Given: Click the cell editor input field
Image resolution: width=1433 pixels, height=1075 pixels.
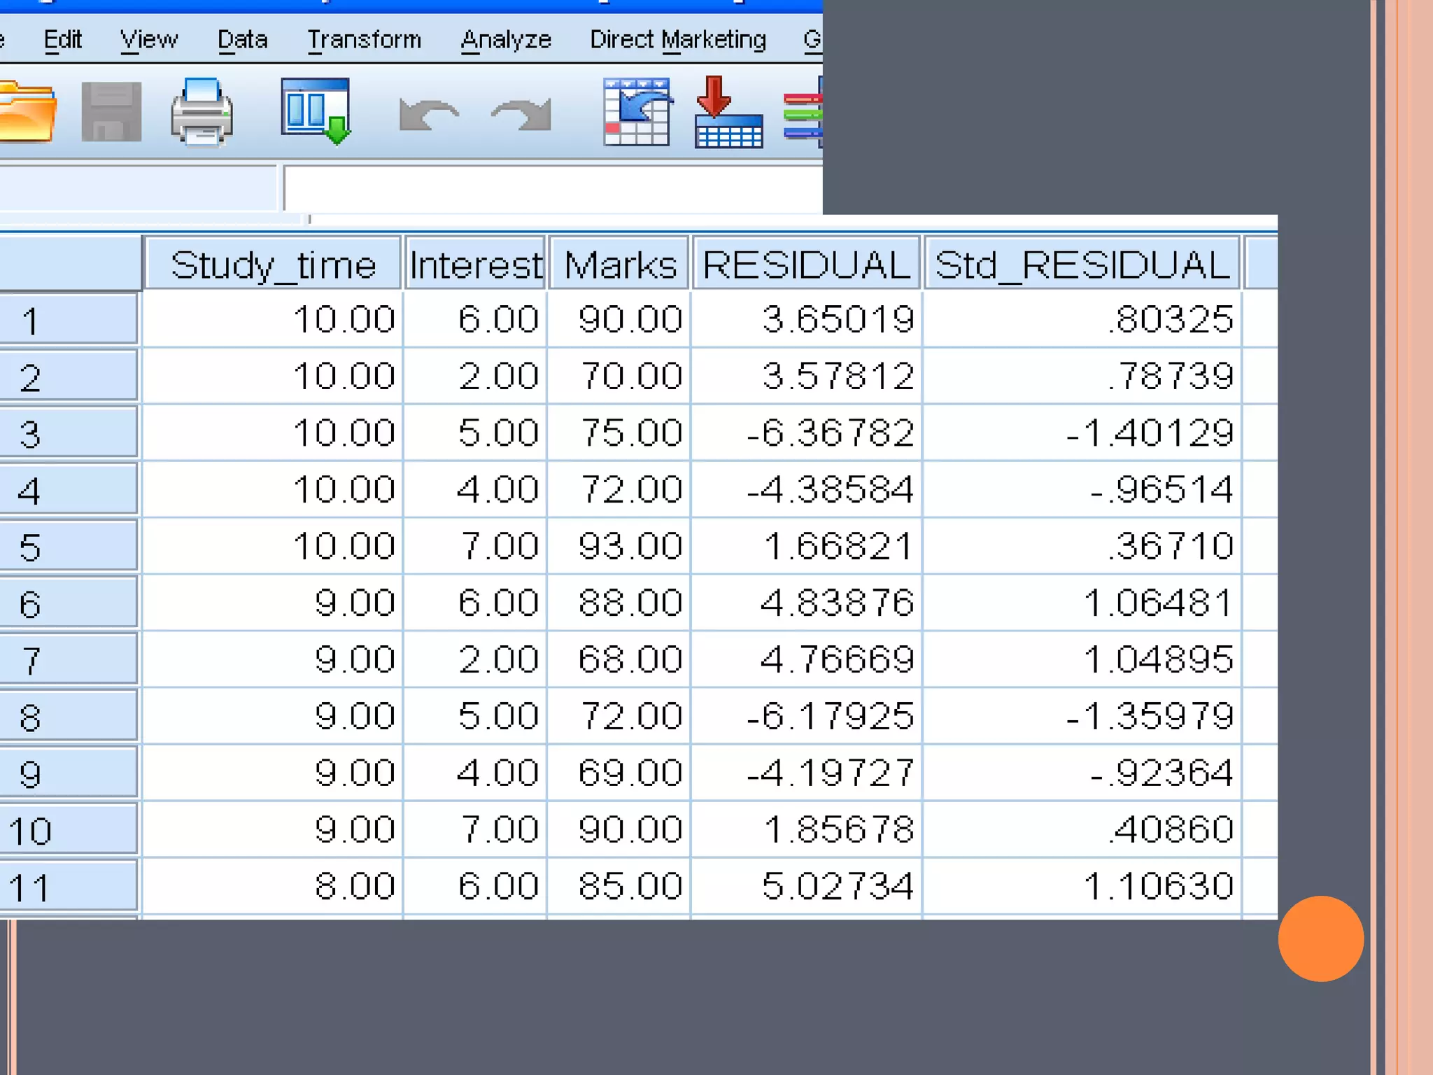Looking at the screenshot, I should click(x=553, y=188).
